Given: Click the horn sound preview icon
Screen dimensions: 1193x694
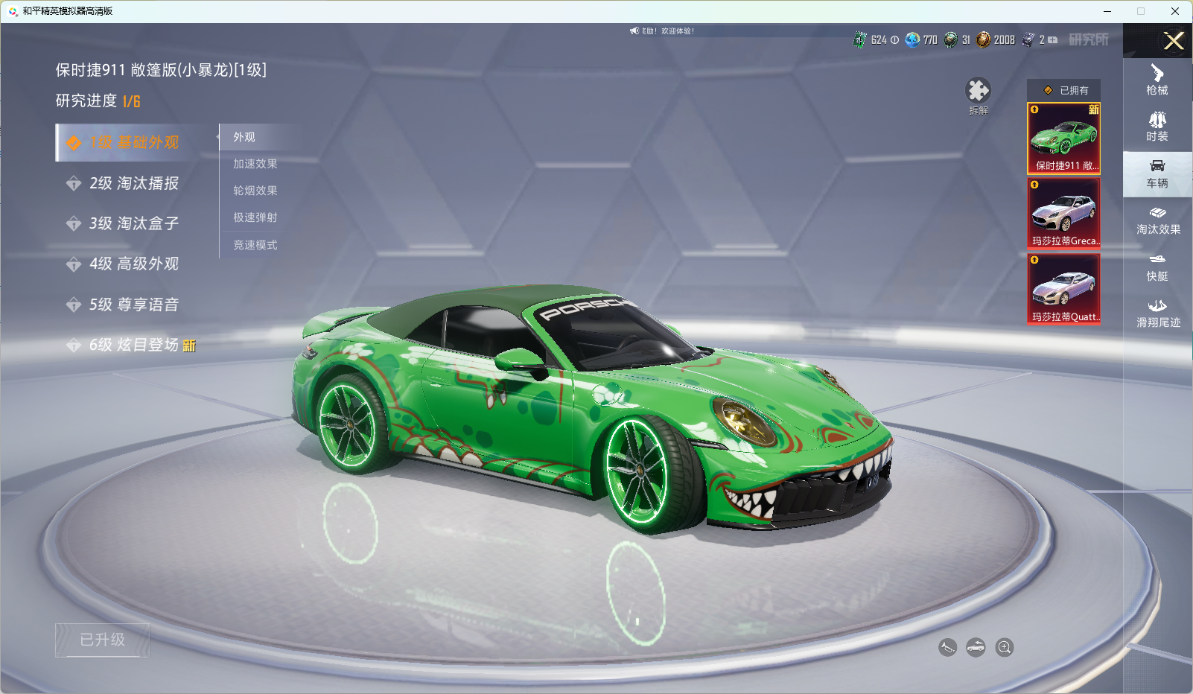Looking at the screenshot, I should (947, 647).
